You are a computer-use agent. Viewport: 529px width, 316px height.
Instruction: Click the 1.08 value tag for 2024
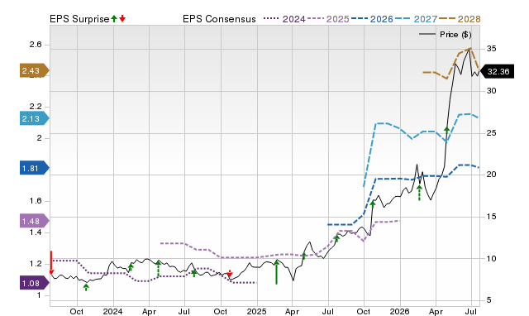35,283
